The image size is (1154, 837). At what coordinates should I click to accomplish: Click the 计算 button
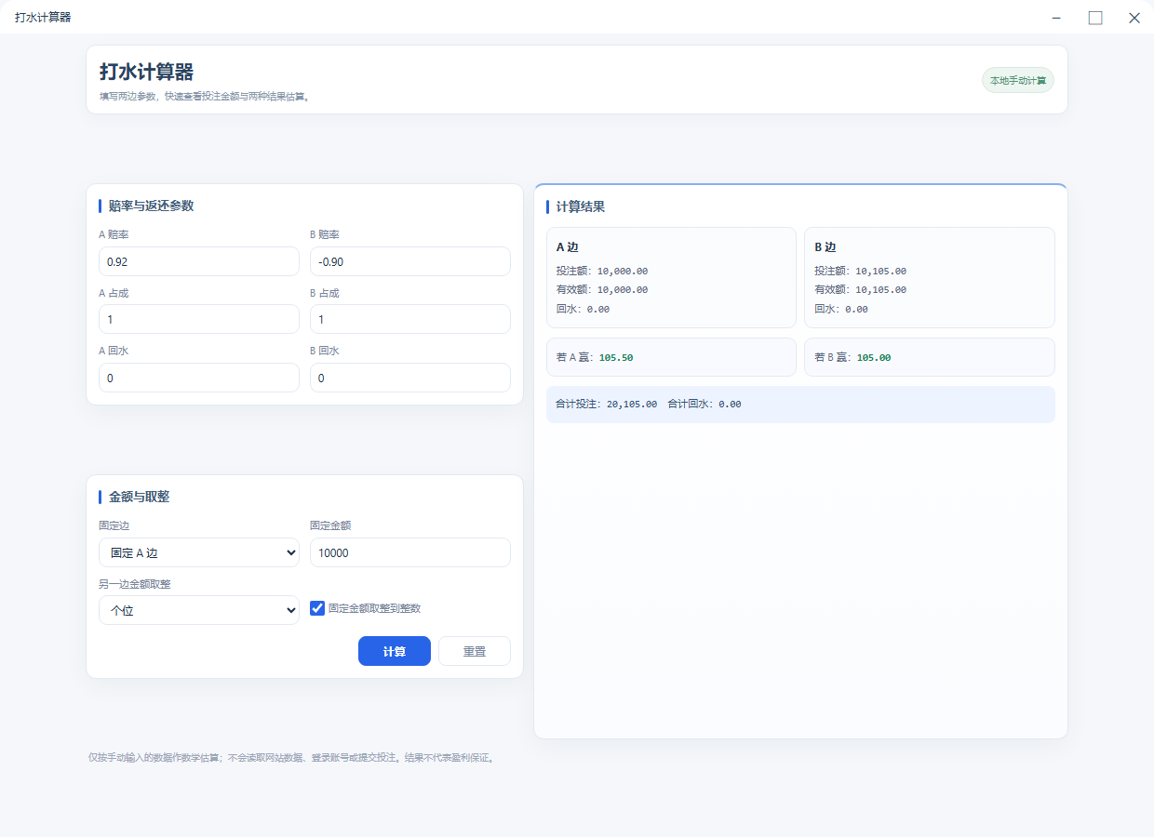click(395, 651)
